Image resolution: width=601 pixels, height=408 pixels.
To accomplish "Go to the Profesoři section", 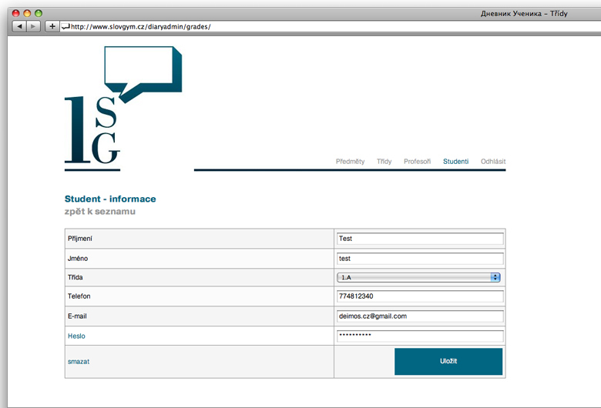I will tap(417, 162).
